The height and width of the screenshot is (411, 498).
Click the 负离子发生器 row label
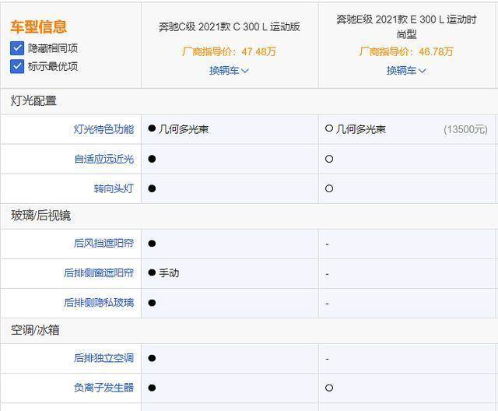pos(103,388)
